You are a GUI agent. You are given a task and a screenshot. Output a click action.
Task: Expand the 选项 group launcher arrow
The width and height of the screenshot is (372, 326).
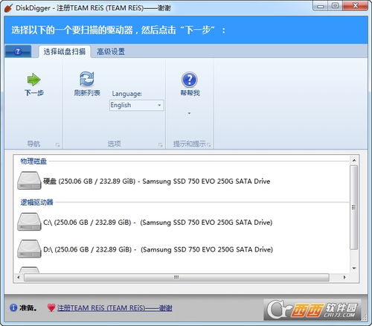(160, 144)
